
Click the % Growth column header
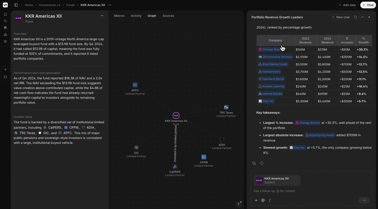(364, 40)
